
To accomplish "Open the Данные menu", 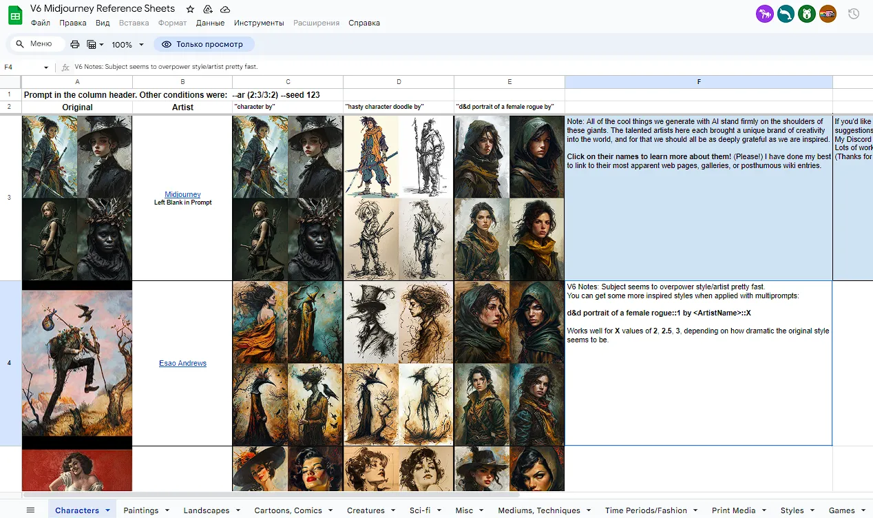I will click(210, 23).
